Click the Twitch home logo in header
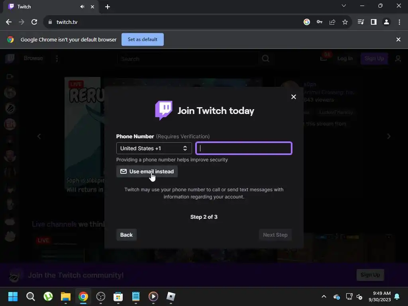 tap(10, 58)
